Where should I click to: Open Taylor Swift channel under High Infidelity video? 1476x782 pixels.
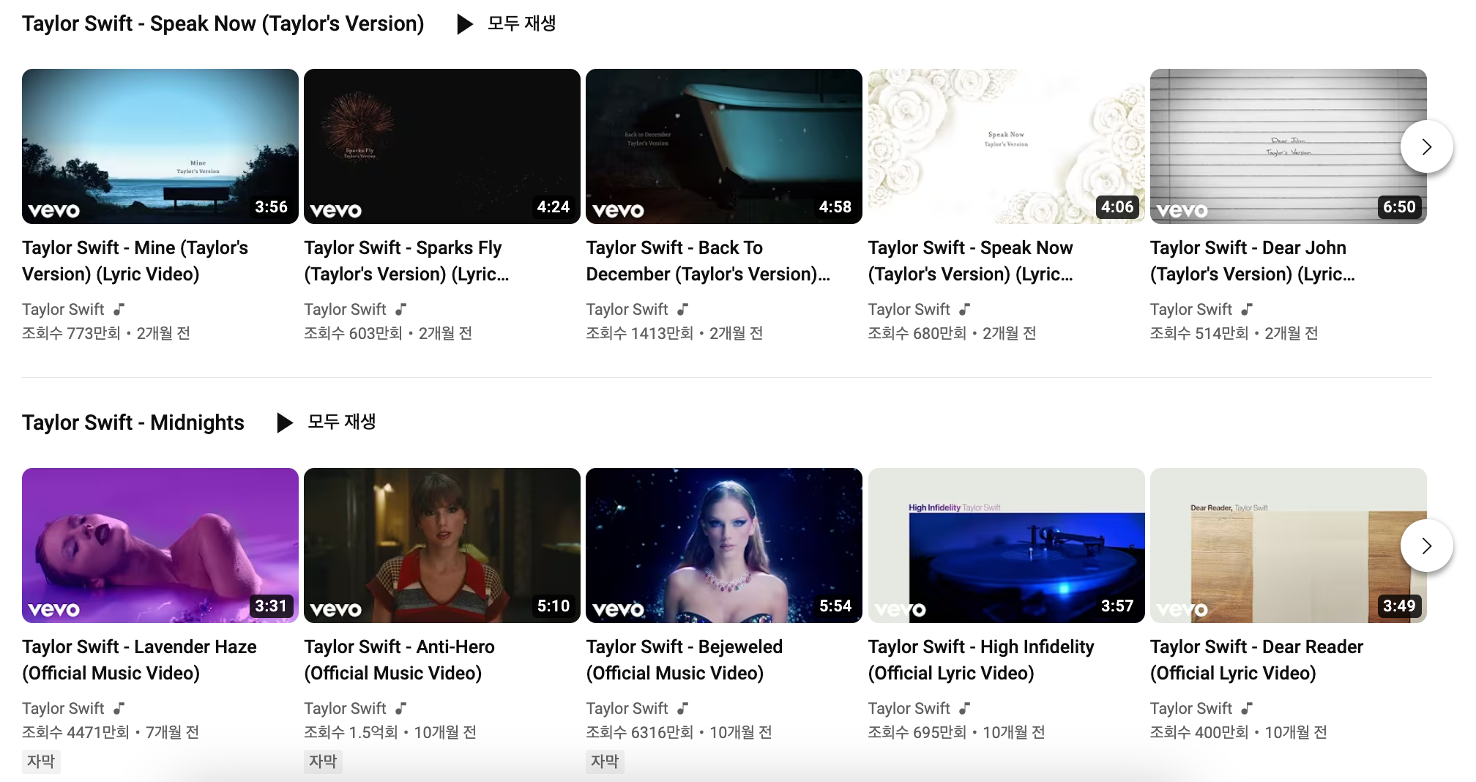(909, 708)
